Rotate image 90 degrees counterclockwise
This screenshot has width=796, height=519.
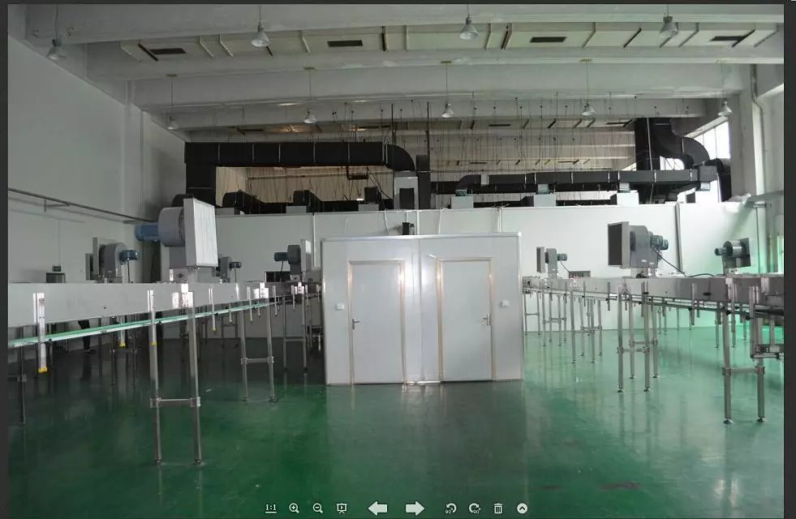(450, 508)
